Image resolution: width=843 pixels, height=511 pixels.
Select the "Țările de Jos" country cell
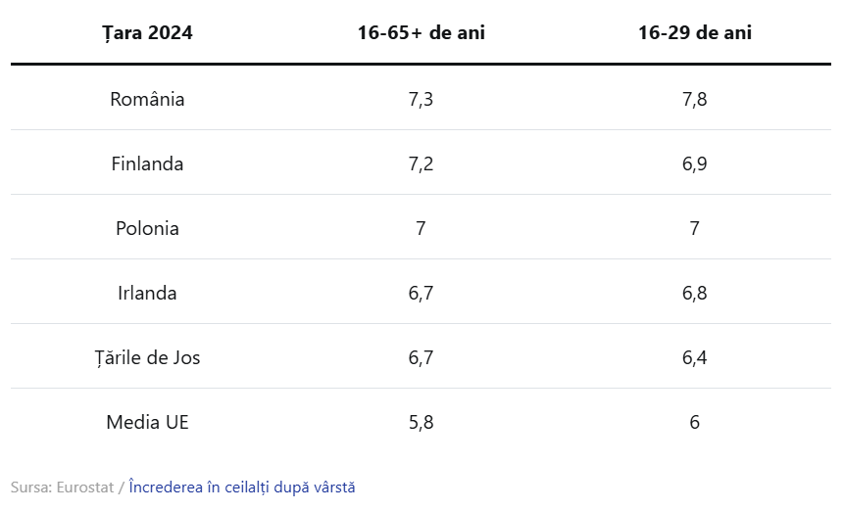click(x=147, y=357)
